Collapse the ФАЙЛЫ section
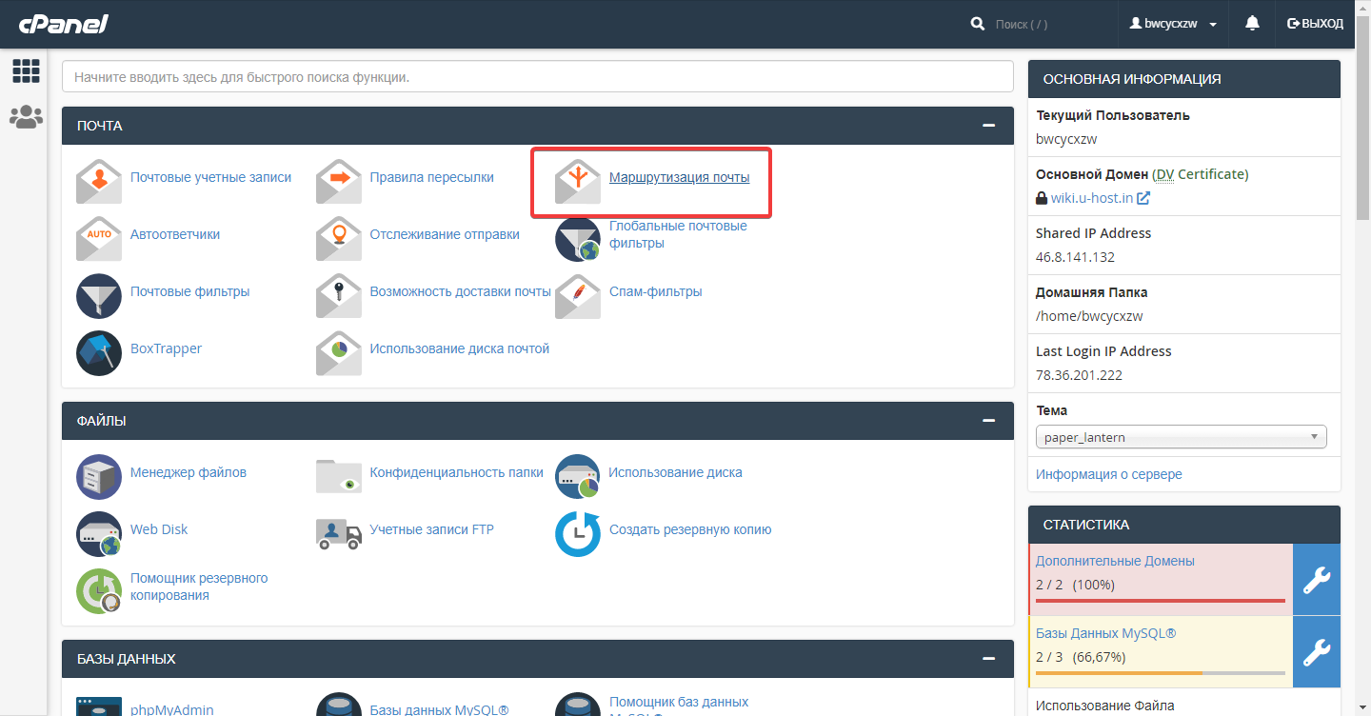 pyautogui.click(x=989, y=421)
